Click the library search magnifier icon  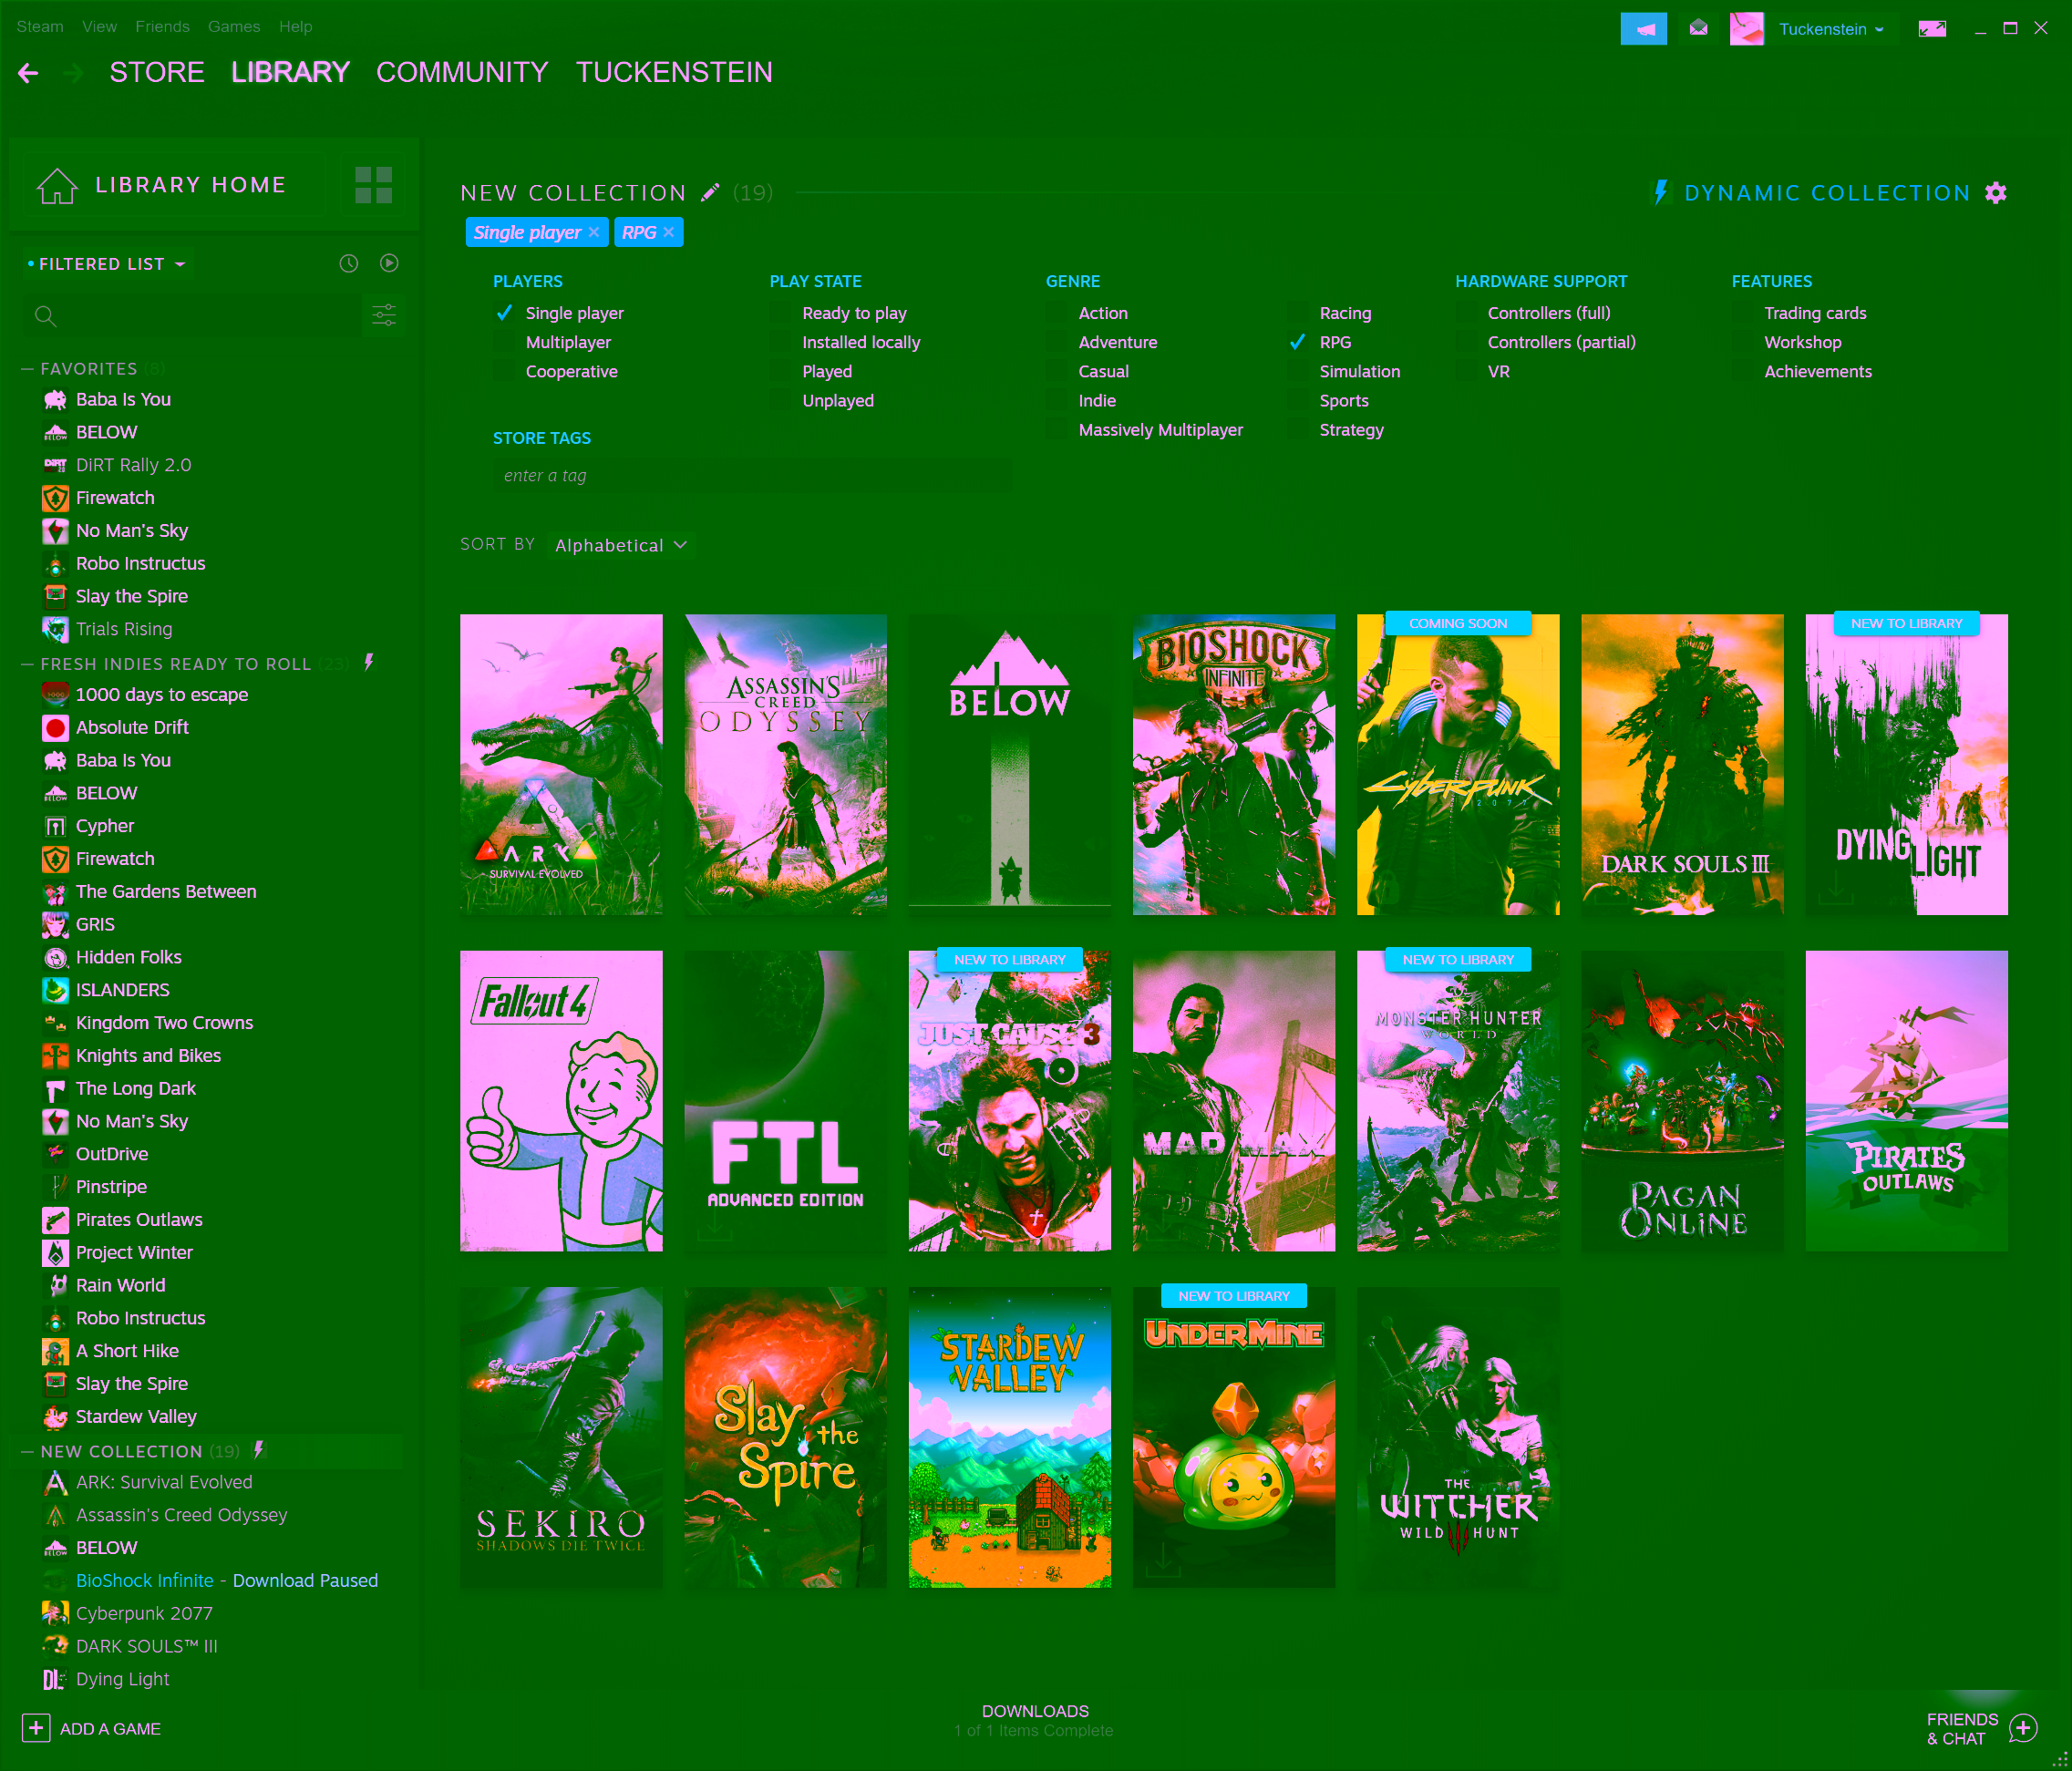coord(45,316)
